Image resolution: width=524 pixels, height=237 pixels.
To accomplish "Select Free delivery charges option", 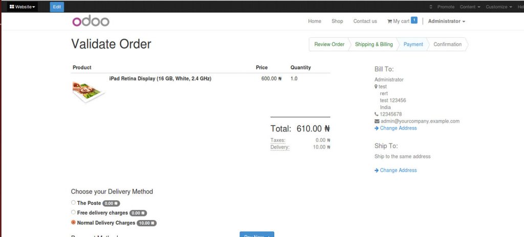I will (x=73, y=212).
